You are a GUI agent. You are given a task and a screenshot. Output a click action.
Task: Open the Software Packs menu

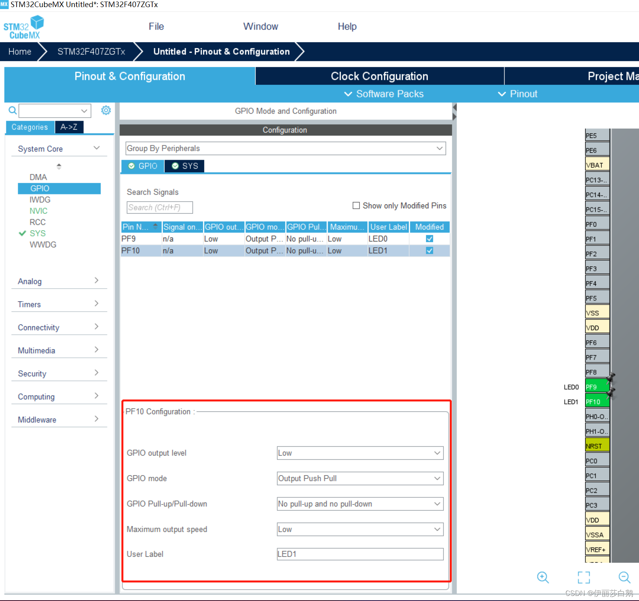(x=384, y=94)
